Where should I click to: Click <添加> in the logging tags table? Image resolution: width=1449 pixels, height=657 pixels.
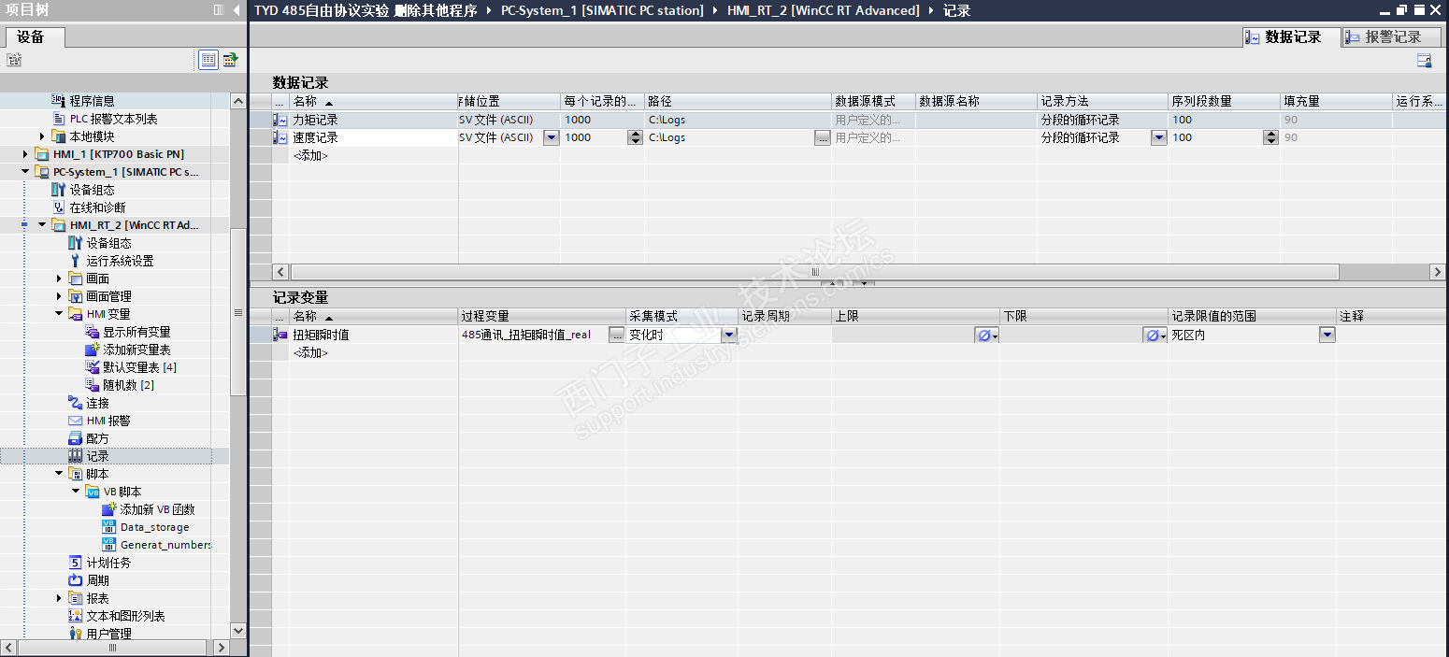[310, 352]
